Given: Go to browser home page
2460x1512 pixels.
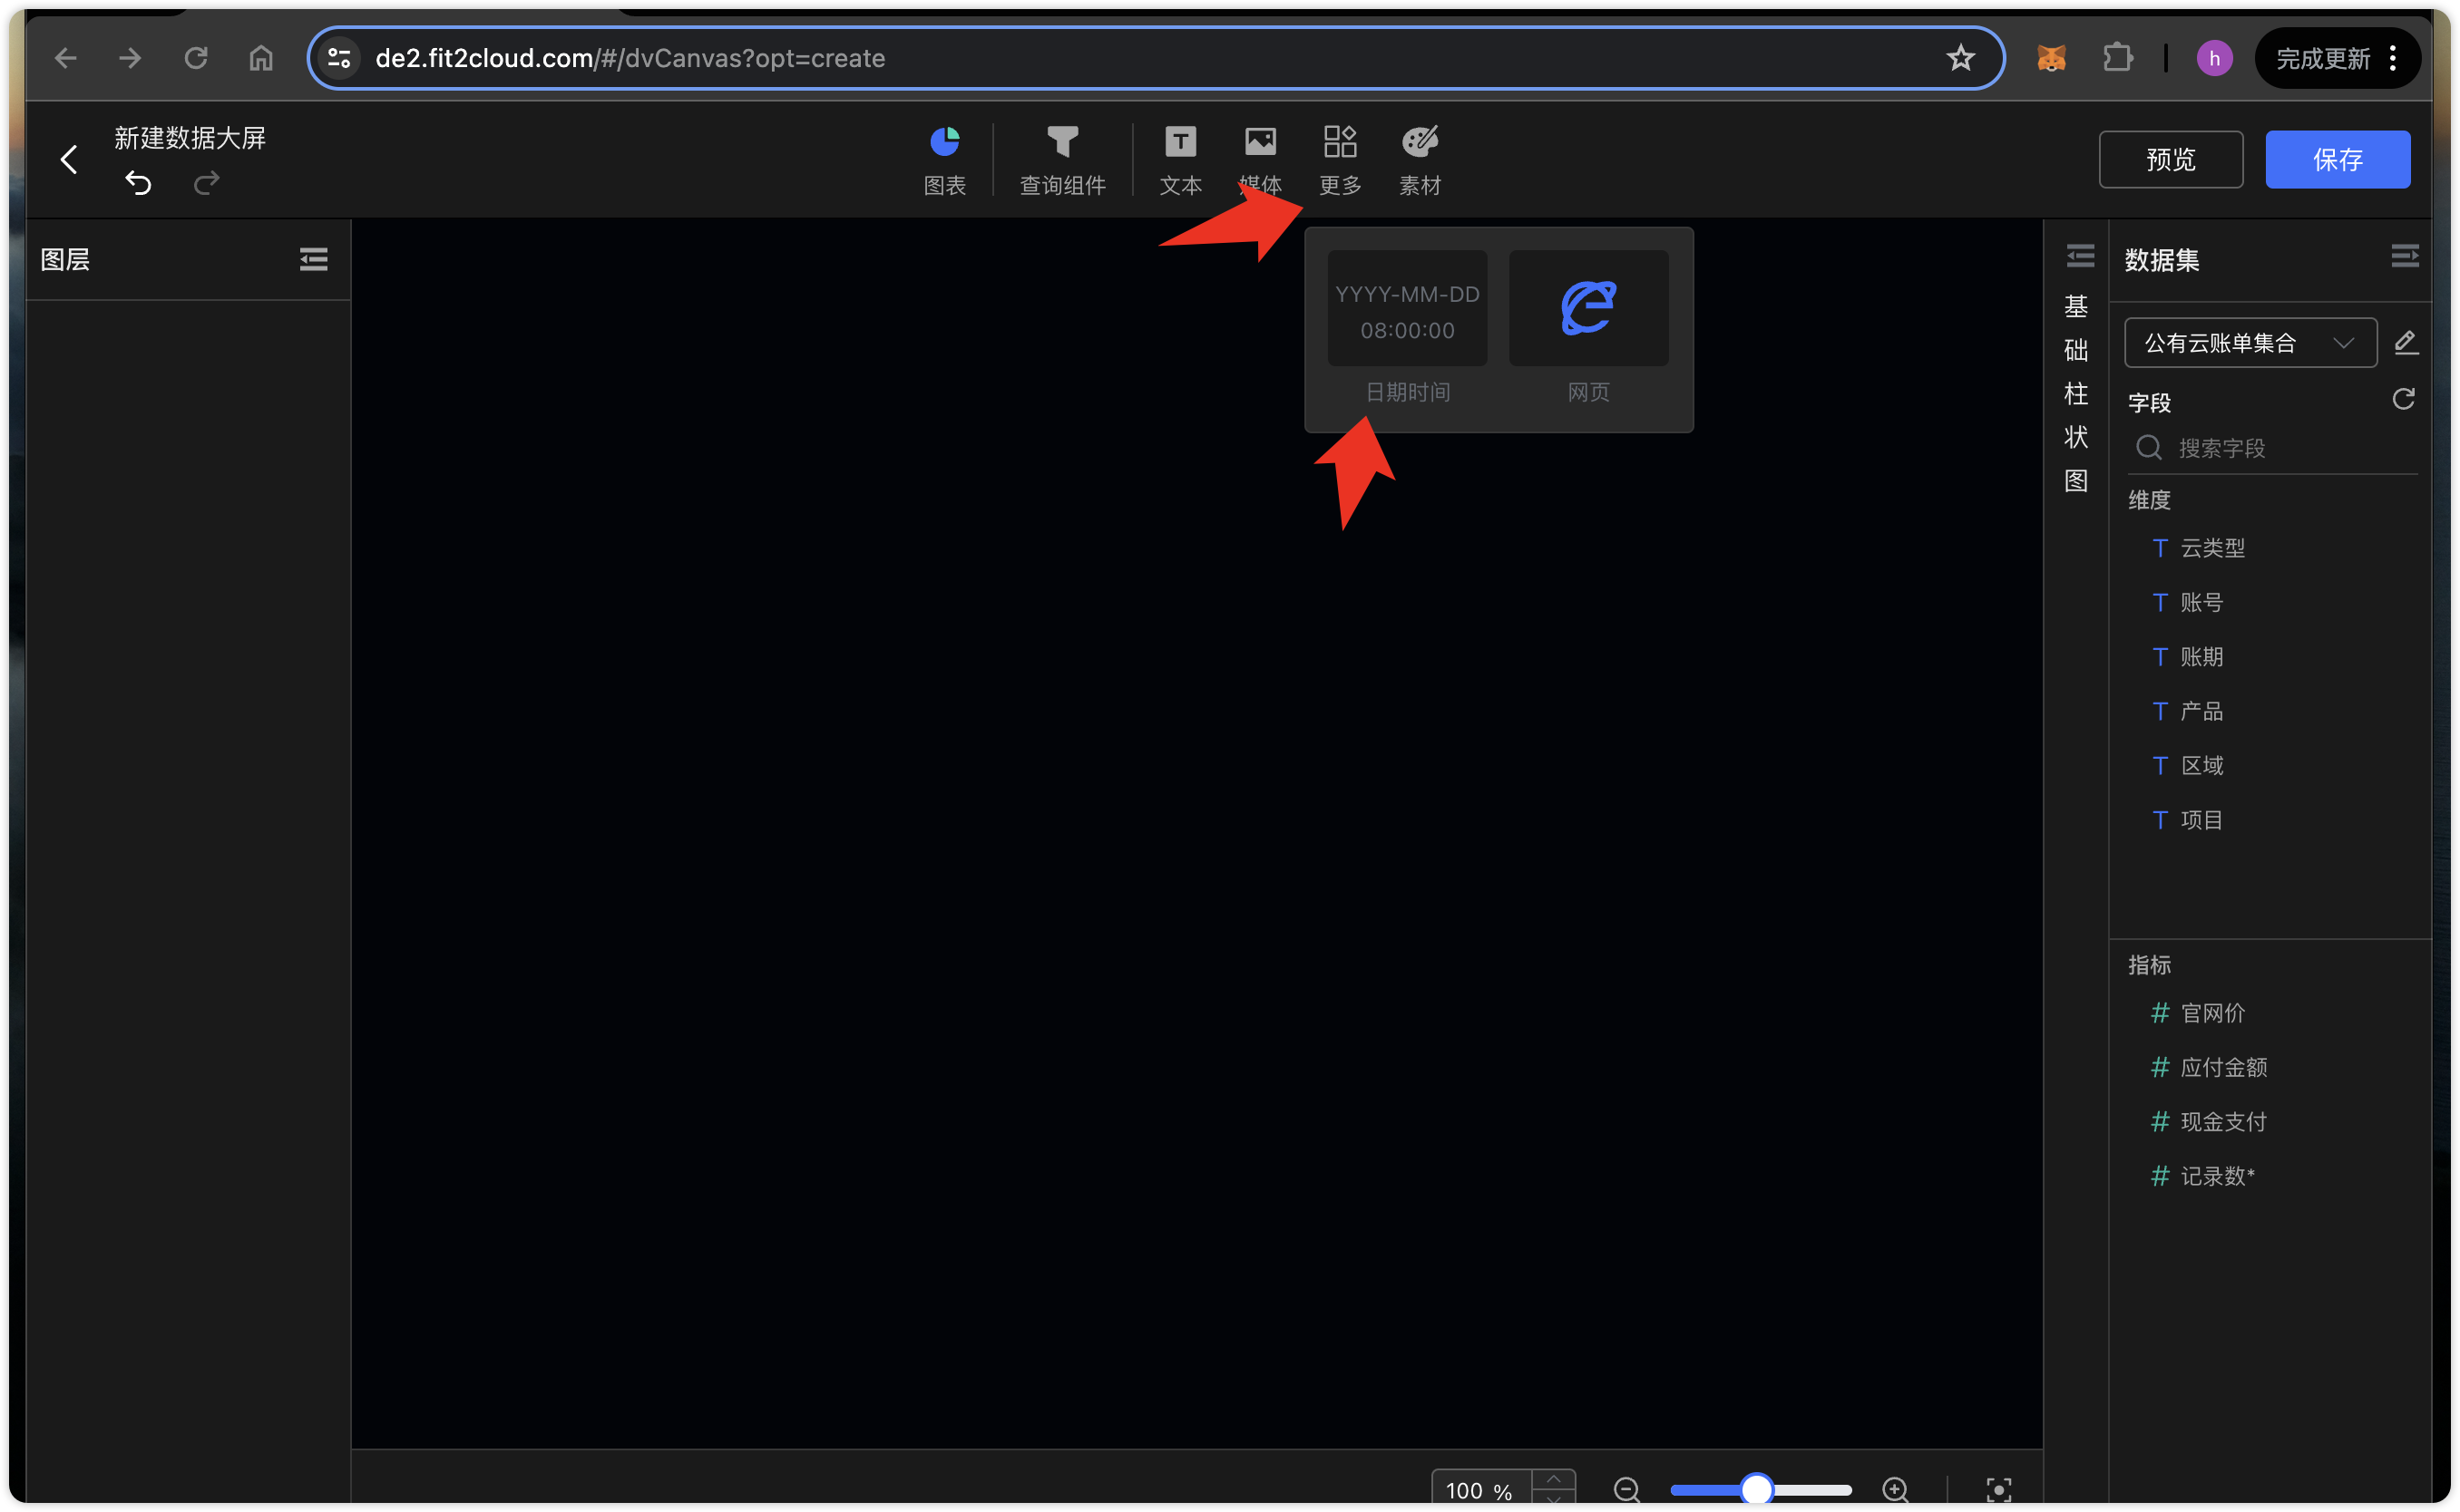Looking at the screenshot, I should tap(261, 58).
